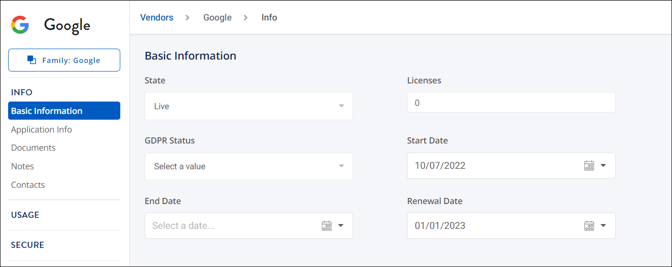Click the Google breadcrumb link
Viewport: 672px width, 267px height.
point(217,18)
